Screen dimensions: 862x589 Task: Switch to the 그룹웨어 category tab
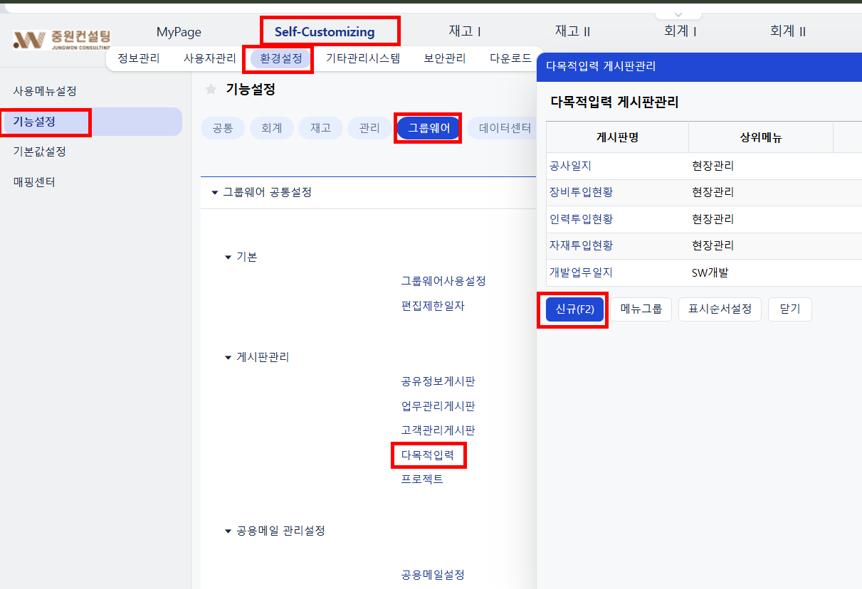pyautogui.click(x=429, y=128)
